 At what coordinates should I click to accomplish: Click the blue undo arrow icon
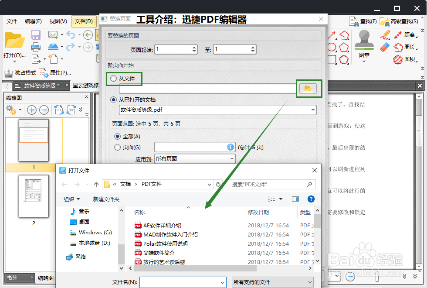coord(71,35)
